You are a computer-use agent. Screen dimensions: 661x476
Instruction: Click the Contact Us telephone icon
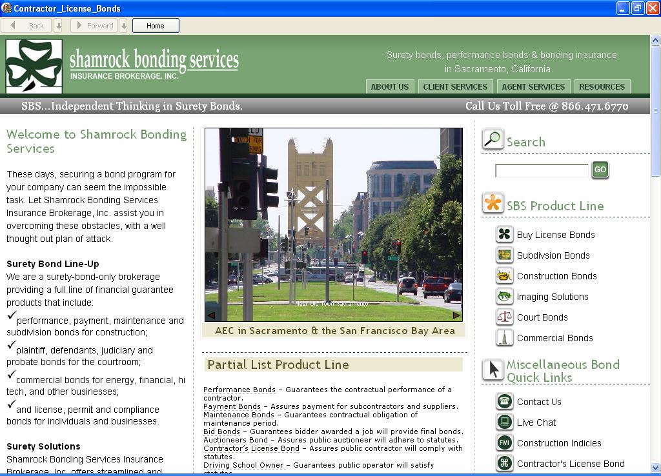[505, 401]
